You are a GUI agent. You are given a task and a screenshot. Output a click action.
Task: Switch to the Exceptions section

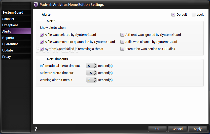[x=16, y=25]
